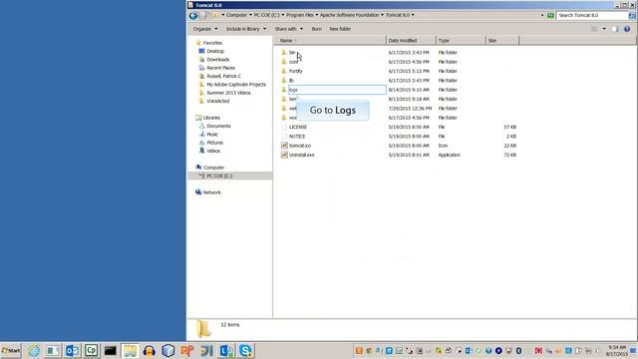Open the headphones app on taskbar
Image resolution: width=638 pixels, height=359 pixels.
tap(149, 350)
